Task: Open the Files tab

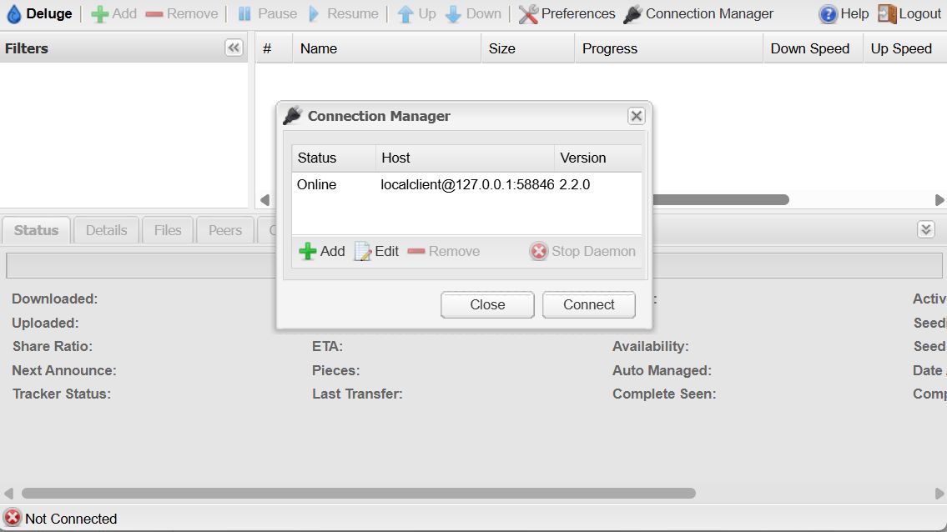Action: pos(168,230)
